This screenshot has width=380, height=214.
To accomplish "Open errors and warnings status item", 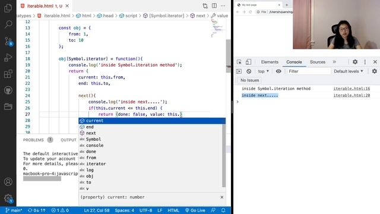I will [60, 210].
